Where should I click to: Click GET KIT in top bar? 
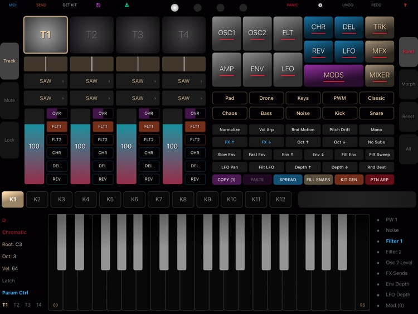[x=70, y=5]
